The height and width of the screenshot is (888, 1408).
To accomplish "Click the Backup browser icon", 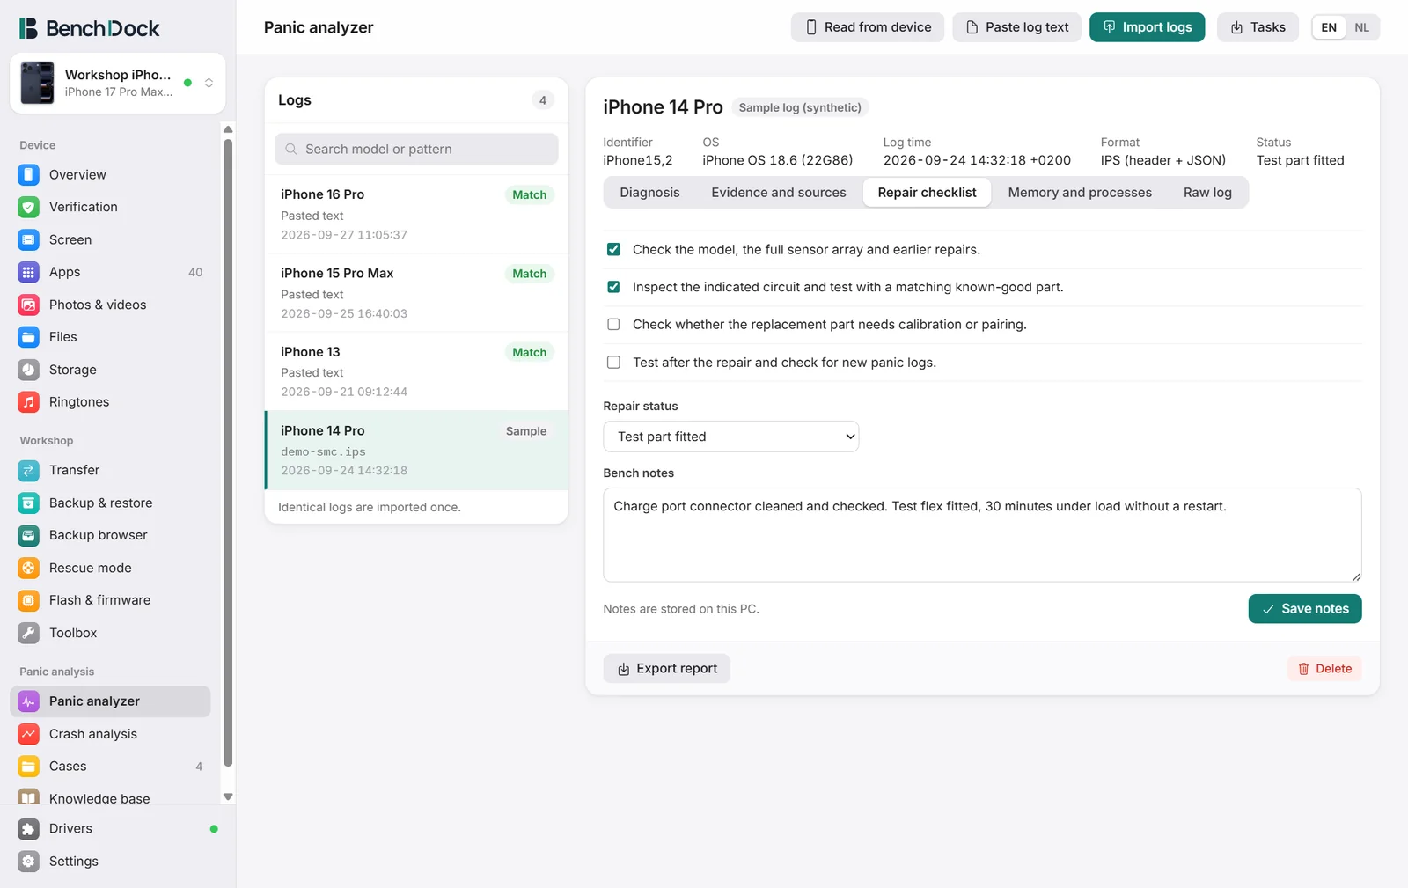I will [x=29, y=535].
